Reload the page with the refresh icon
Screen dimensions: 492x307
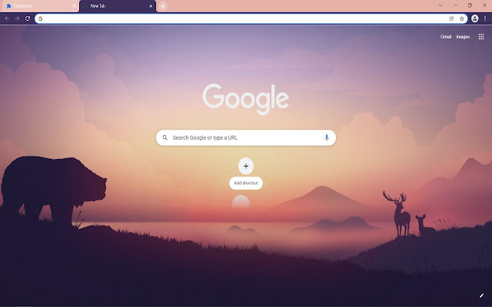28,18
